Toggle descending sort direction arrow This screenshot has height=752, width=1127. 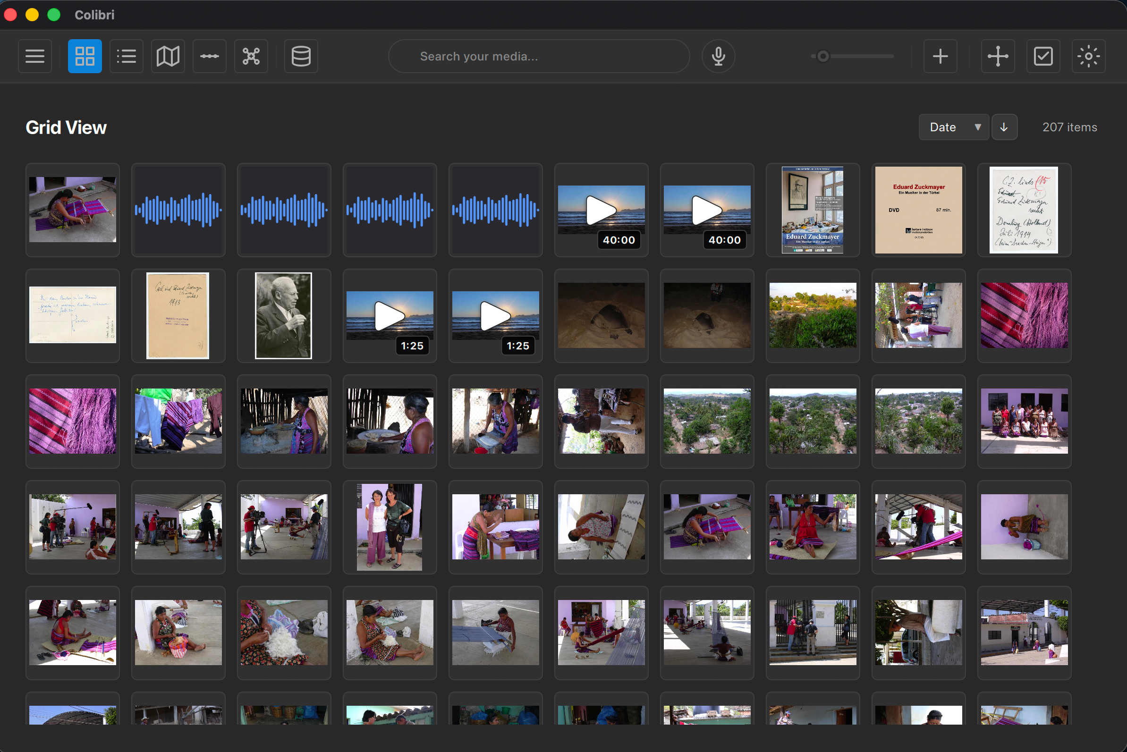click(x=1004, y=127)
